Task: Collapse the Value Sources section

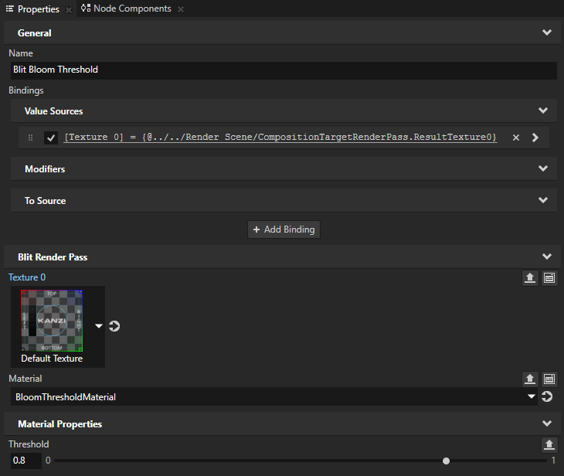Action: click(543, 110)
